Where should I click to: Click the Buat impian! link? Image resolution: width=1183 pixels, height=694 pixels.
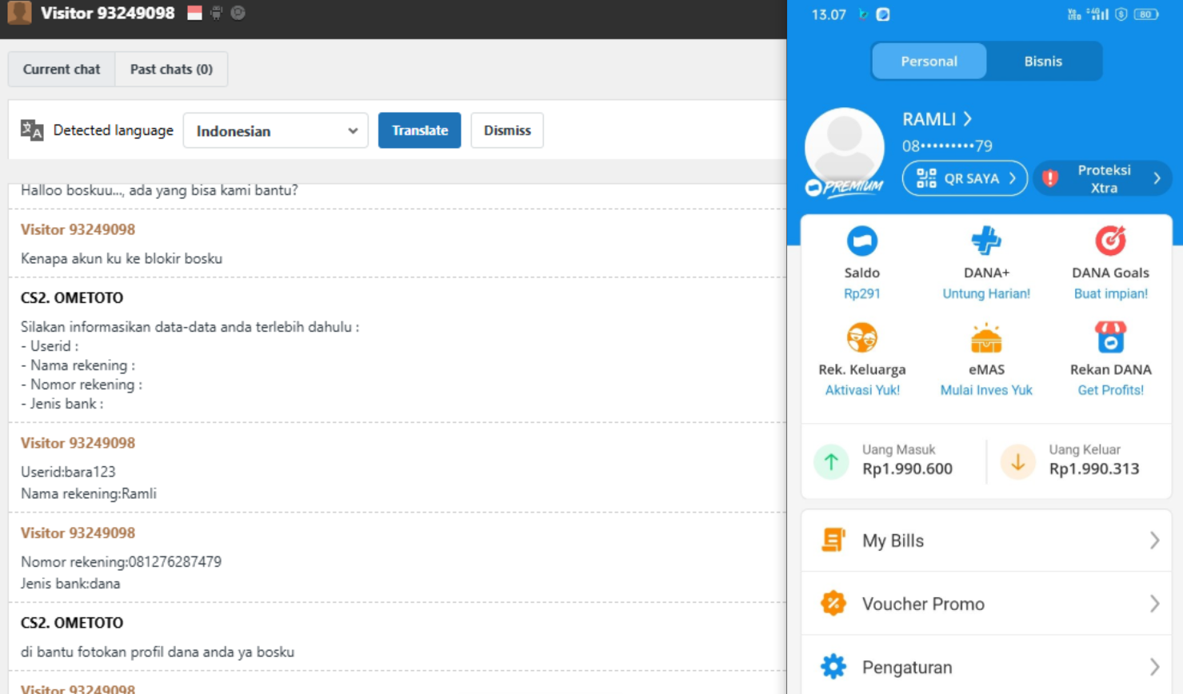(1110, 293)
